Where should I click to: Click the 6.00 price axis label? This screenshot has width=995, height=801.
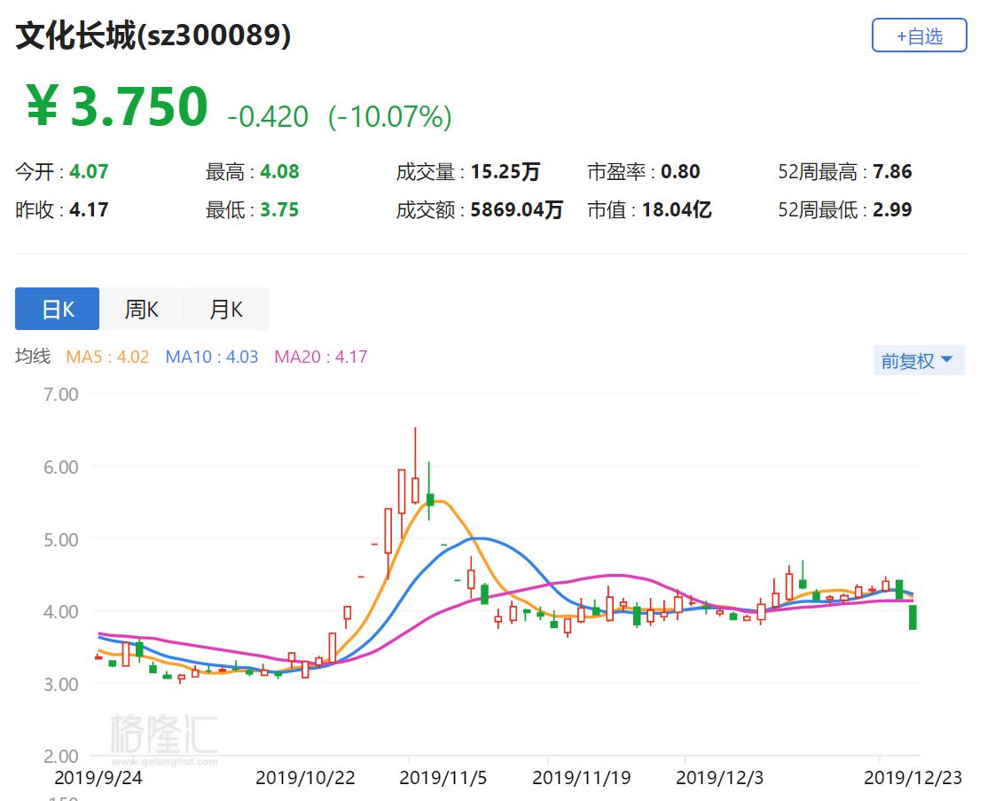click(x=61, y=467)
